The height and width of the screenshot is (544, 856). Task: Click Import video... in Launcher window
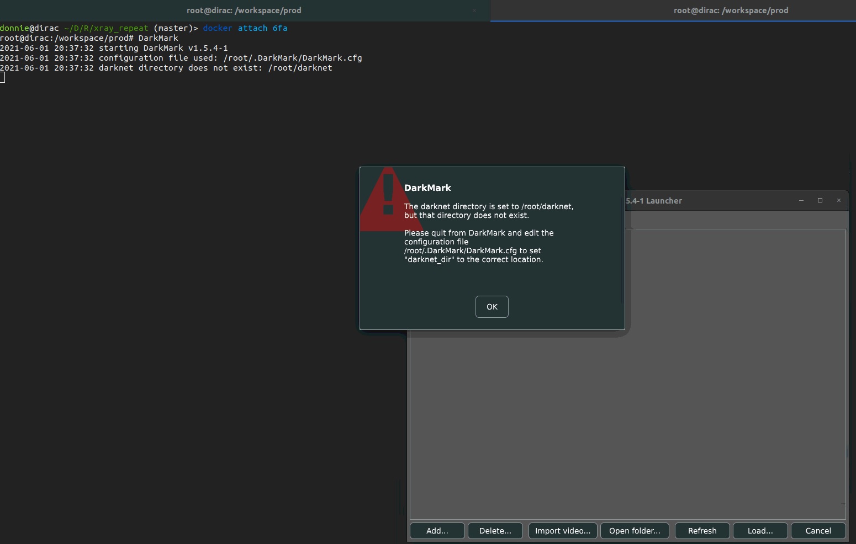563,531
